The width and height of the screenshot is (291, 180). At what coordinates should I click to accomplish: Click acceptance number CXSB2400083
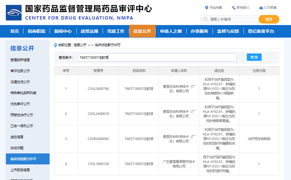point(98,139)
